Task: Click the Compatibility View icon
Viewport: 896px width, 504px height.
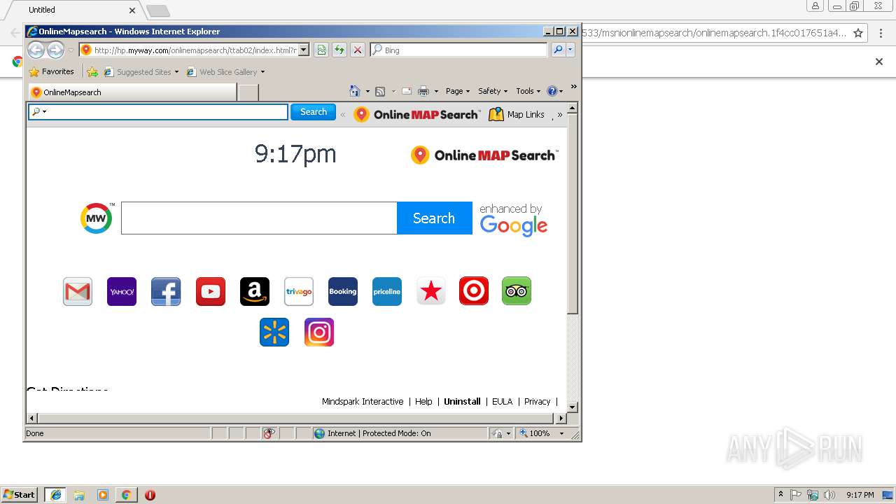Action: point(321,50)
